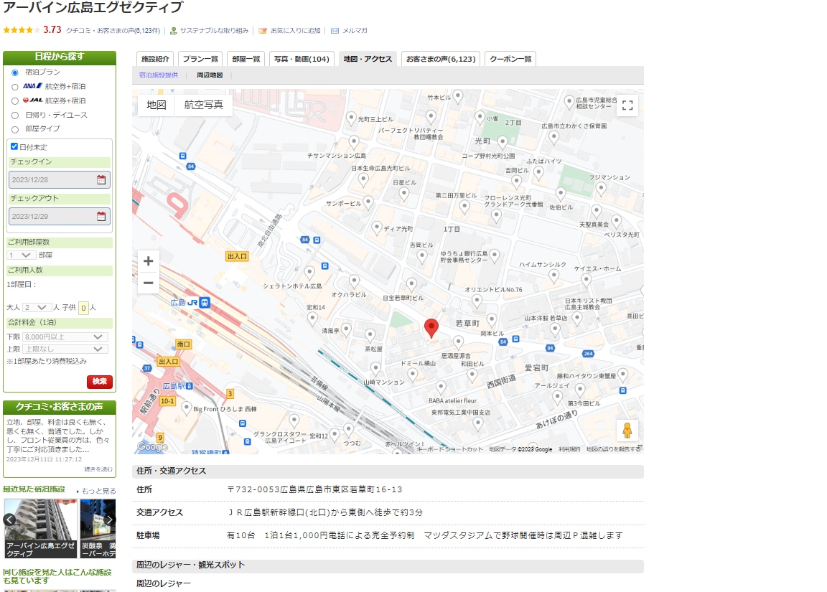Click the check-in date field 2023/12/28
The height and width of the screenshot is (592, 827).
click(x=59, y=180)
